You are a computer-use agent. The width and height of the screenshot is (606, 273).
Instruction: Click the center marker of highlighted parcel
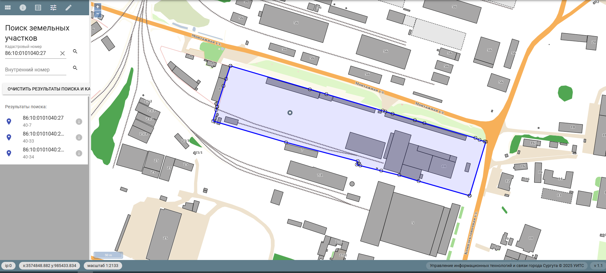coord(290,113)
